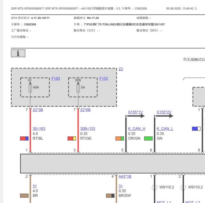Open the F183 fuse link
Image resolution: width=205 pixels, height=203 pixels.
[56, 78]
